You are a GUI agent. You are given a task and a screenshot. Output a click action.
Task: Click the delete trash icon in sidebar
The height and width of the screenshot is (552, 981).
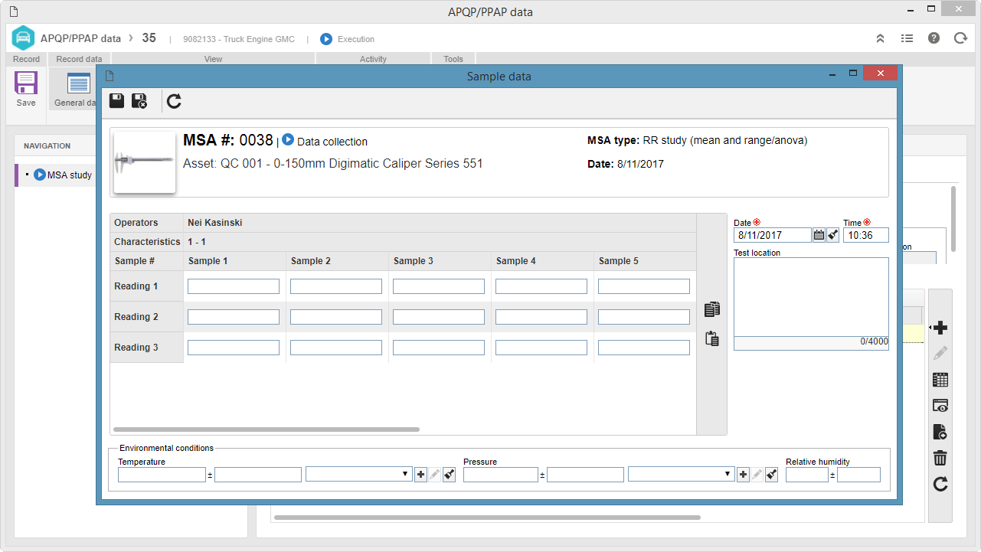tap(940, 458)
